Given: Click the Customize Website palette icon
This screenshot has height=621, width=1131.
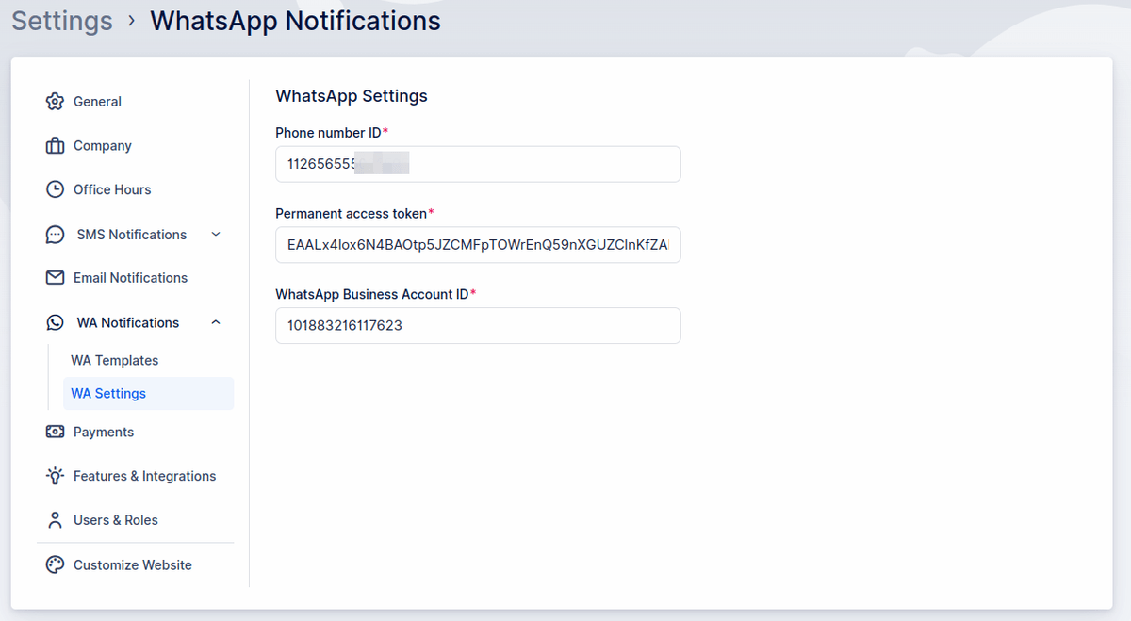Looking at the screenshot, I should [56, 564].
